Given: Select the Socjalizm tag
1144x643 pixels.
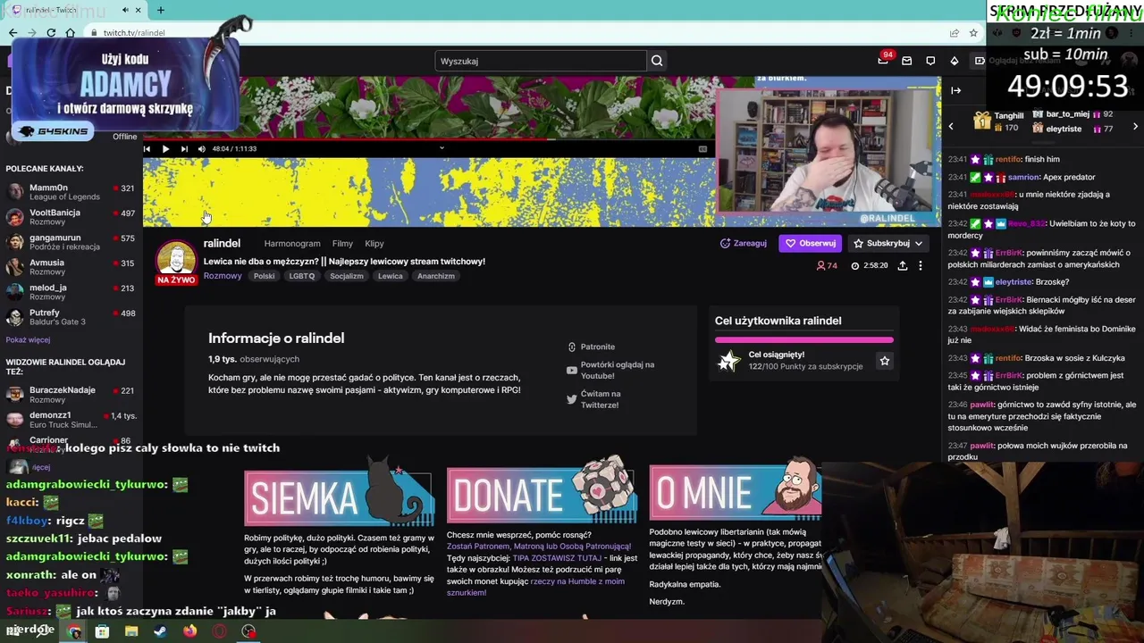Looking at the screenshot, I should pyautogui.click(x=347, y=276).
